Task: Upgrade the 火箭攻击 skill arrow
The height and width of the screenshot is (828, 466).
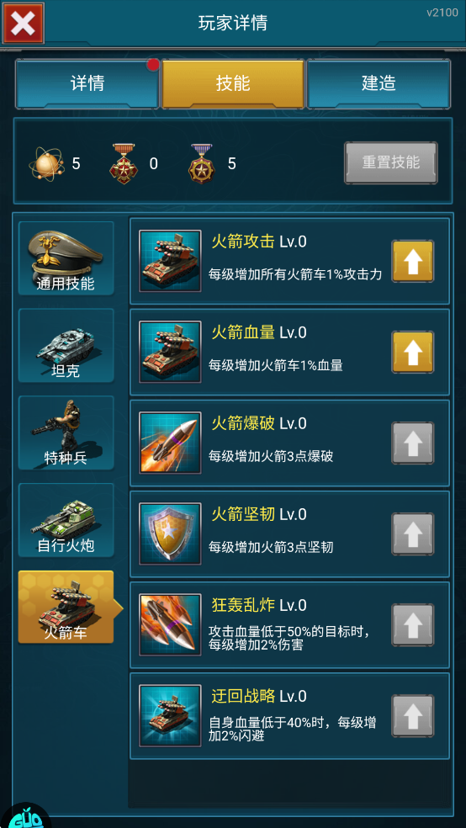Action: coord(412,261)
